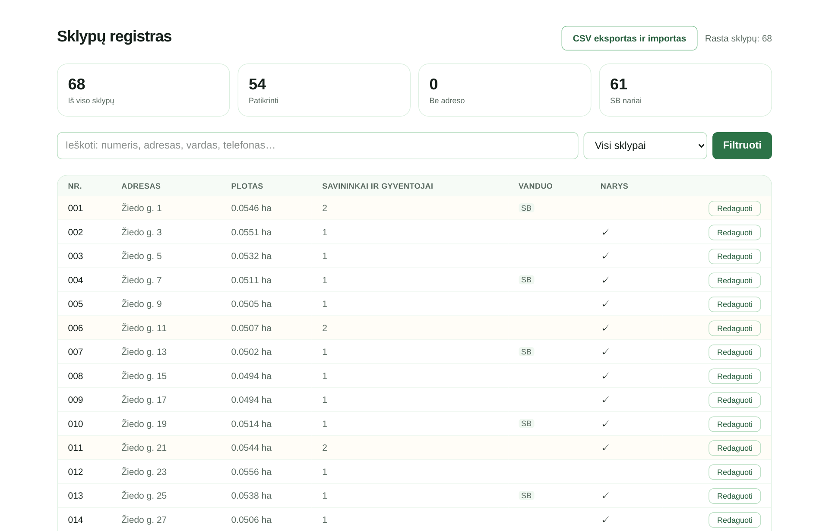Viewport: 829px width, 531px height.
Task: Edit Žiedo g. 11 plot
Action: coord(734,329)
